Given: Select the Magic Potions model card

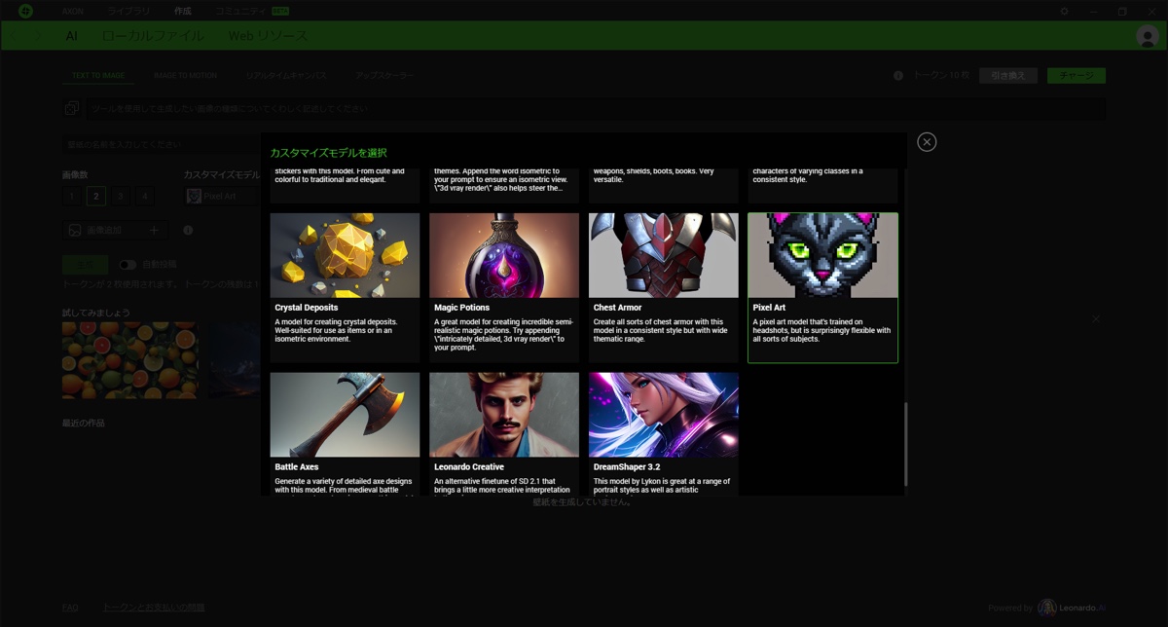Looking at the screenshot, I should 504,287.
